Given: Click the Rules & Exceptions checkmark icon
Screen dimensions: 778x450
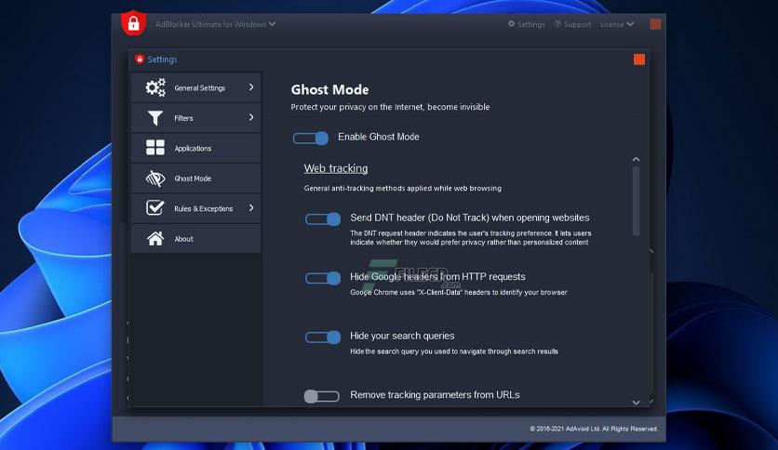Looking at the screenshot, I should (x=155, y=208).
